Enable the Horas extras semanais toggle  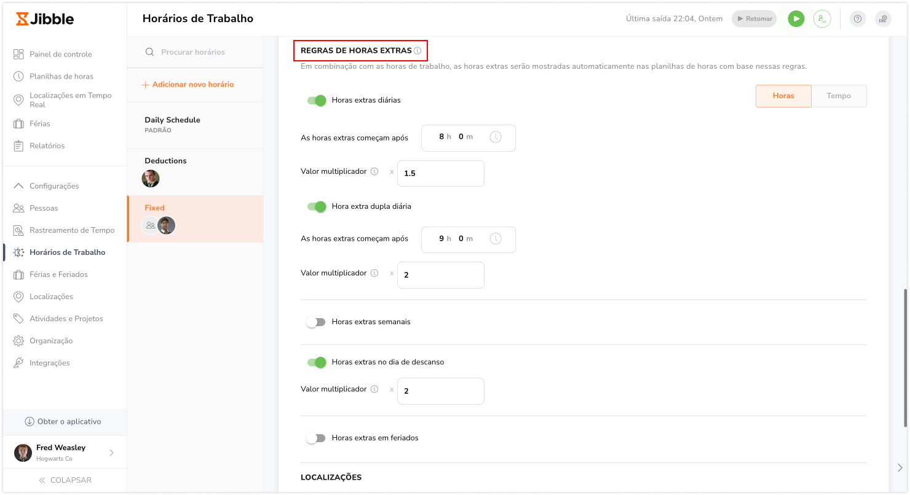316,322
